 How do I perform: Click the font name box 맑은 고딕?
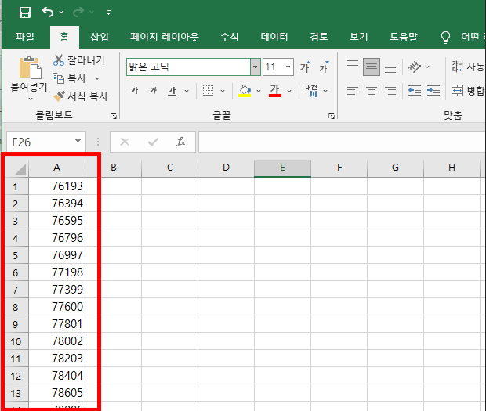[x=188, y=67]
